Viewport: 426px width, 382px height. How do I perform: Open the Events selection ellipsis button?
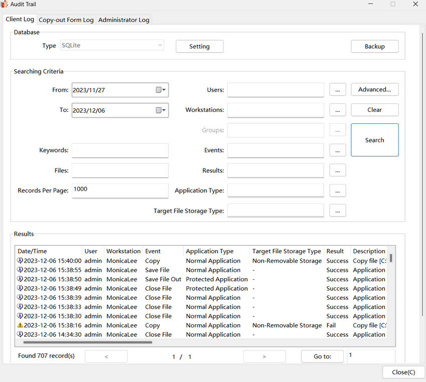pyautogui.click(x=337, y=150)
